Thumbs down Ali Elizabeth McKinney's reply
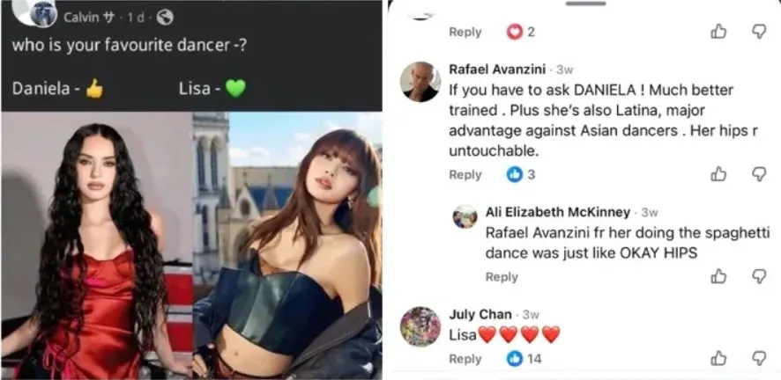Image resolution: width=781 pixels, height=380 pixels. 759,275
